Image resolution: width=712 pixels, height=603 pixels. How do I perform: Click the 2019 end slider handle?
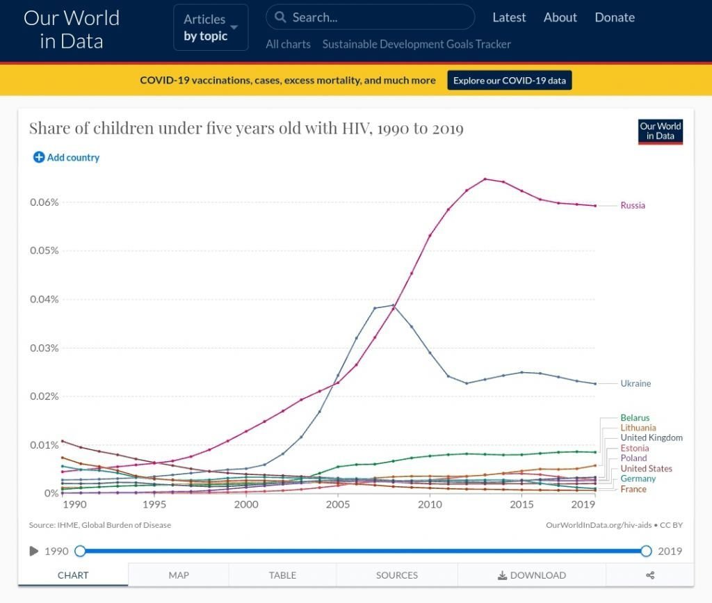click(646, 552)
